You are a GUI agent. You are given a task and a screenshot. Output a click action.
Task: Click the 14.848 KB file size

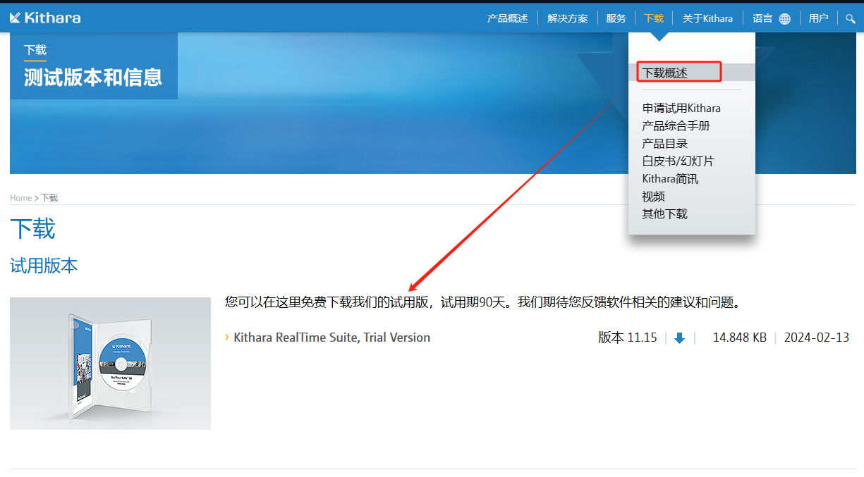click(739, 337)
